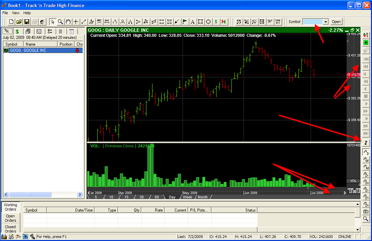Switch chart to the Week tab
Viewport: 372px width, 241px height.
pos(187,197)
